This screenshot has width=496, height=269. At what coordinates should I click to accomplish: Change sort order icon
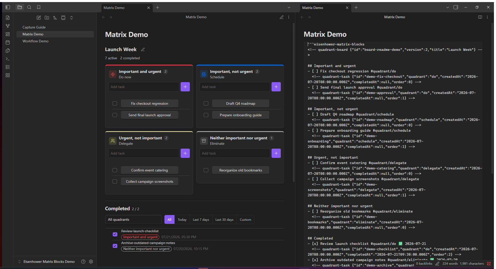[x=55, y=18]
